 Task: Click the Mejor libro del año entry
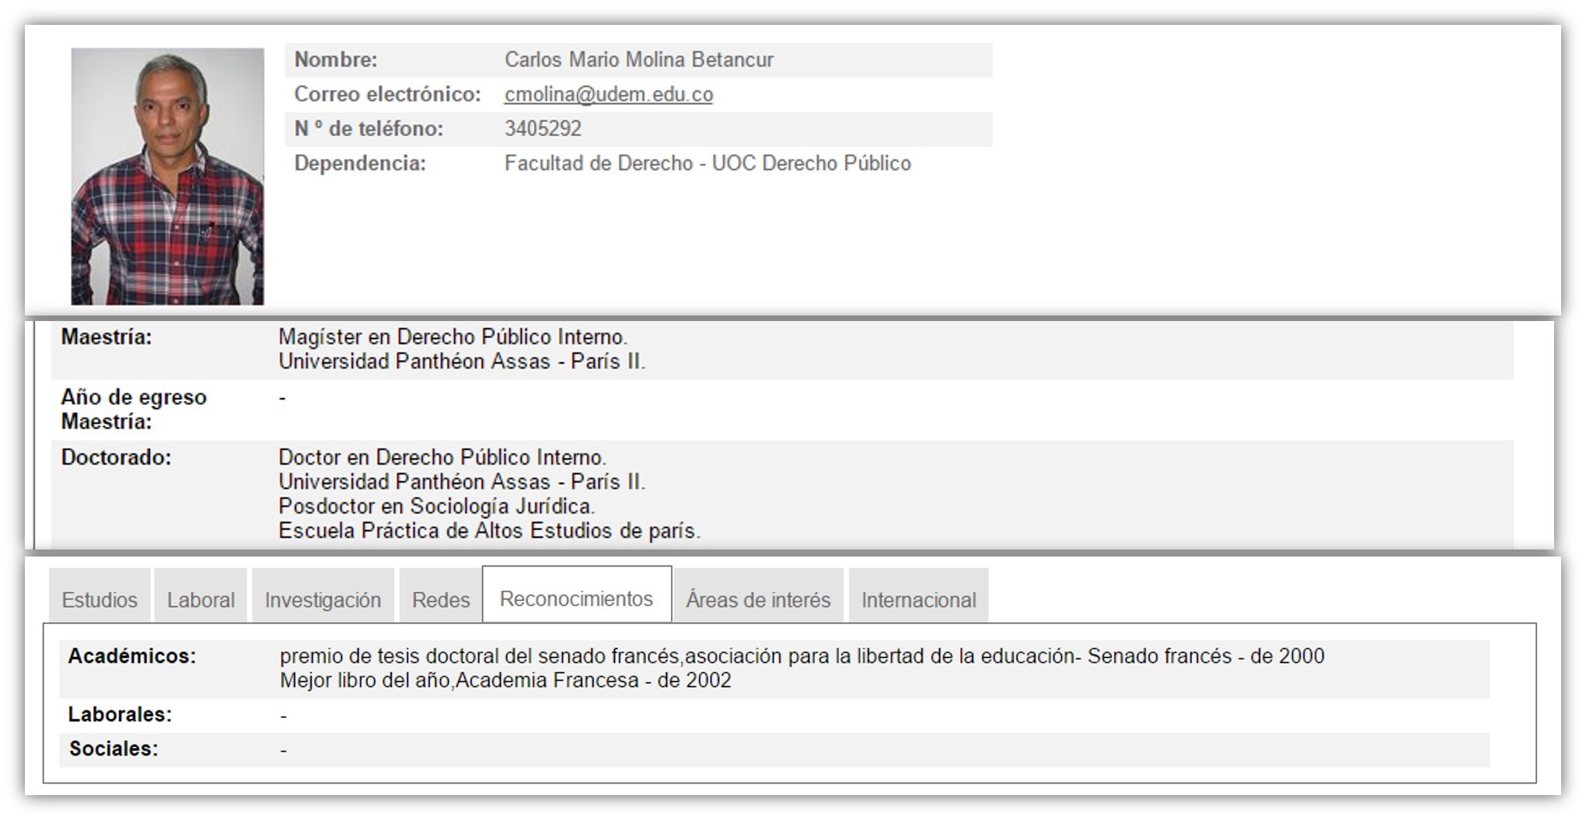505,680
